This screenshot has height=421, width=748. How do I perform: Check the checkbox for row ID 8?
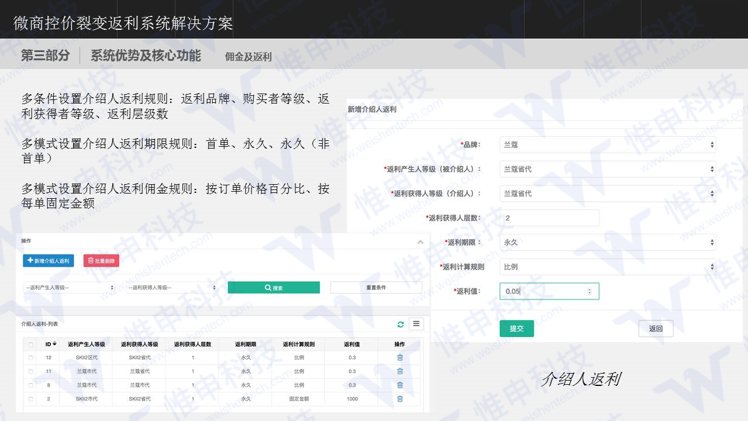[30, 385]
